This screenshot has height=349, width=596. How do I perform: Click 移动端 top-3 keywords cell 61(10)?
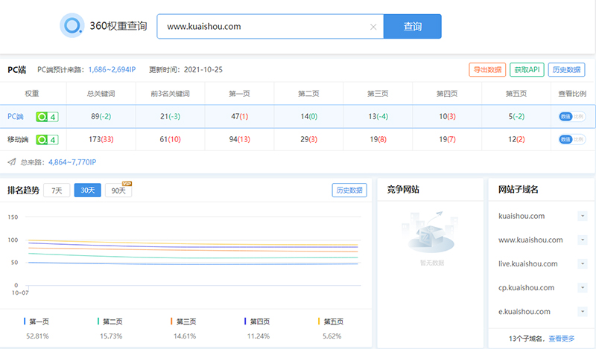click(170, 139)
